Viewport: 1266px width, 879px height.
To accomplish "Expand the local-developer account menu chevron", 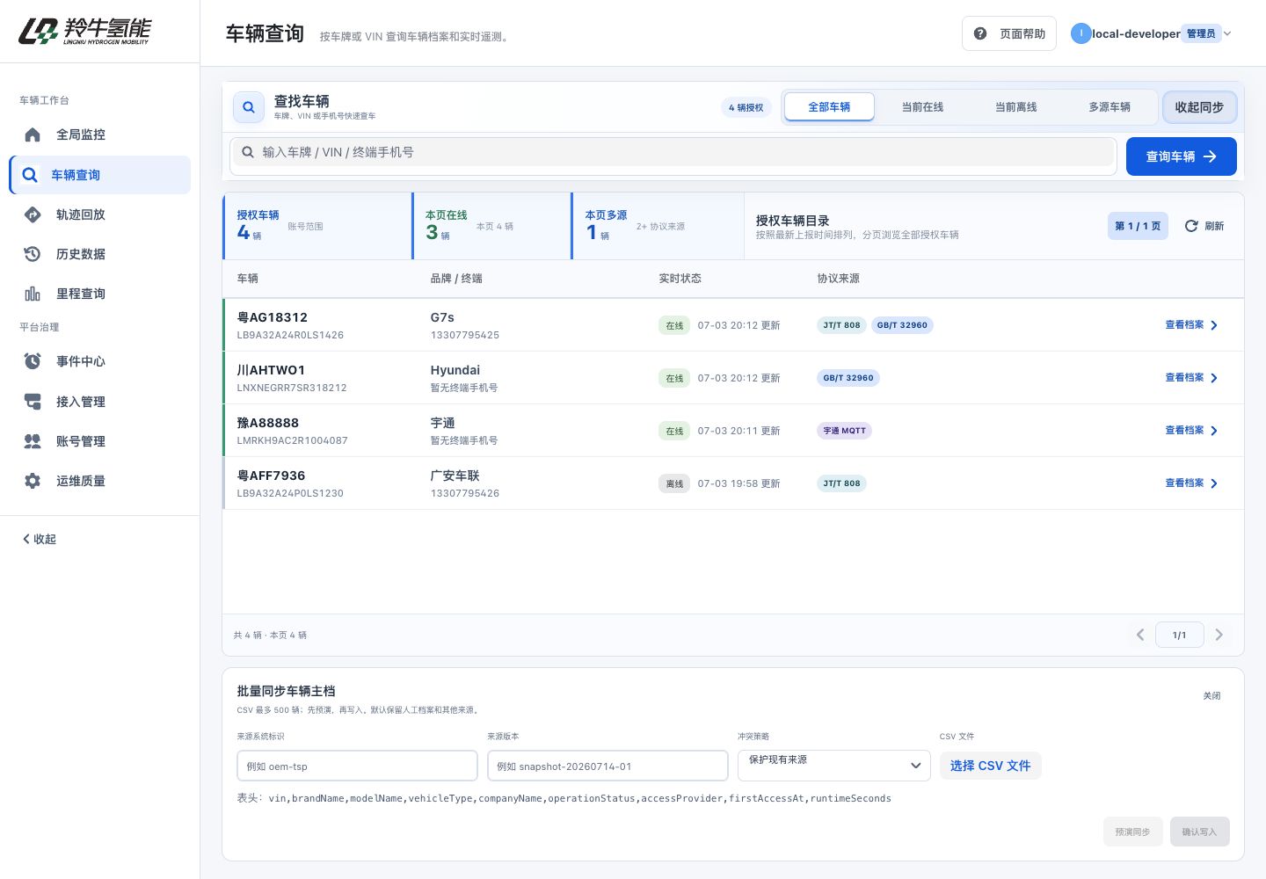I will [x=1228, y=33].
